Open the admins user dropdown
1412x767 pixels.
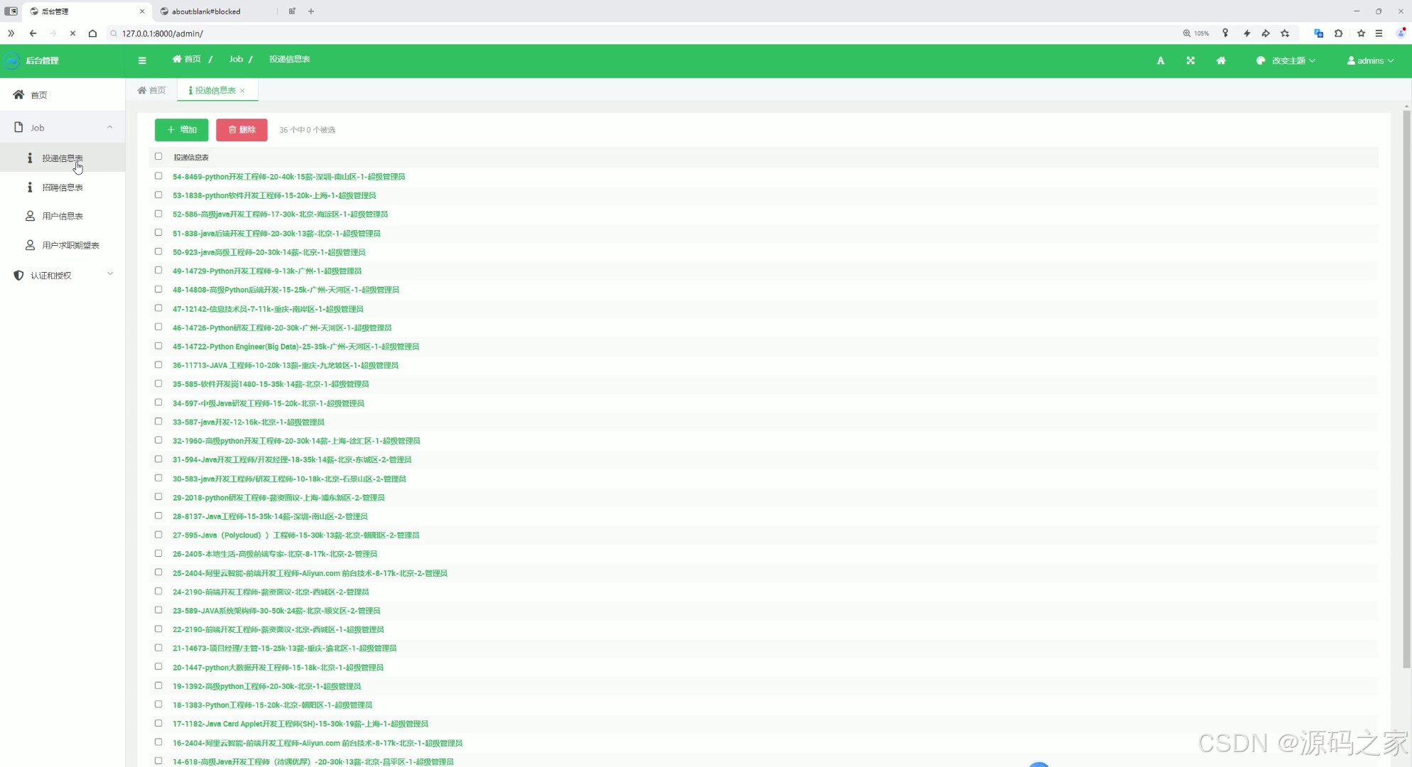1370,60
